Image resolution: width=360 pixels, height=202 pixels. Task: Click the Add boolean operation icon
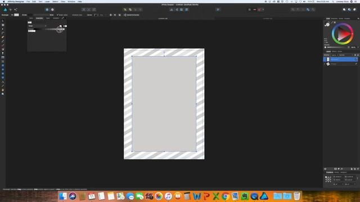(x=292, y=10)
